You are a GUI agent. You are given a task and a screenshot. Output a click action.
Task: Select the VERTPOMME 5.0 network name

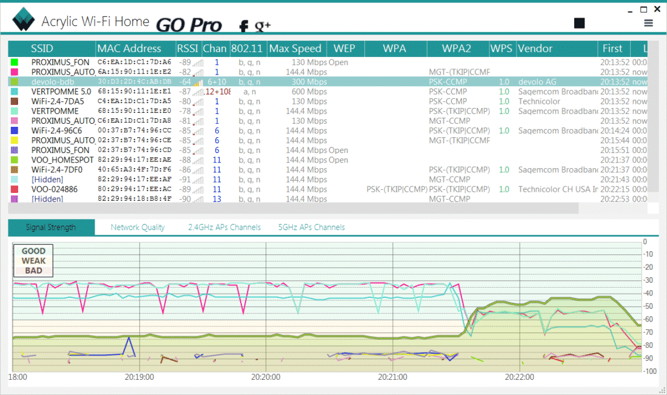click(61, 92)
